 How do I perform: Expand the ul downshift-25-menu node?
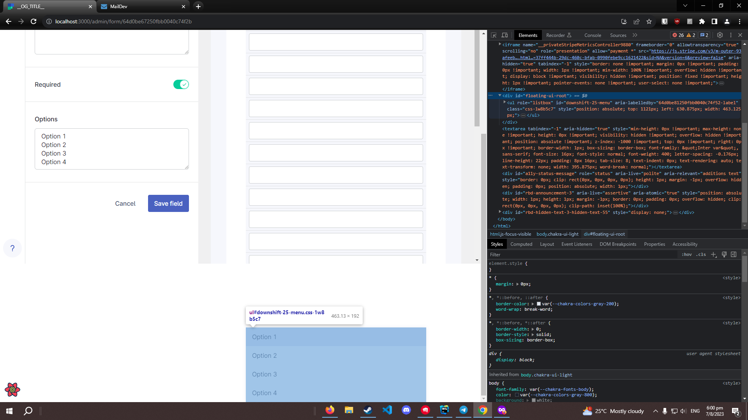click(x=504, y=102)
